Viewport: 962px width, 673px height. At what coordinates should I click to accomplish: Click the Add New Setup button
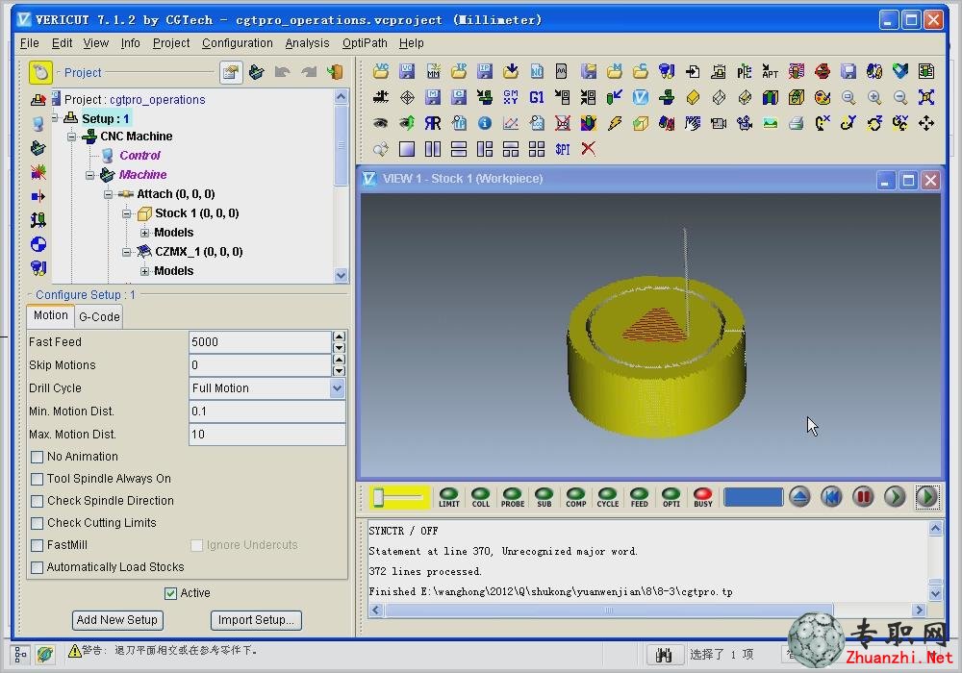click(117, 620)
